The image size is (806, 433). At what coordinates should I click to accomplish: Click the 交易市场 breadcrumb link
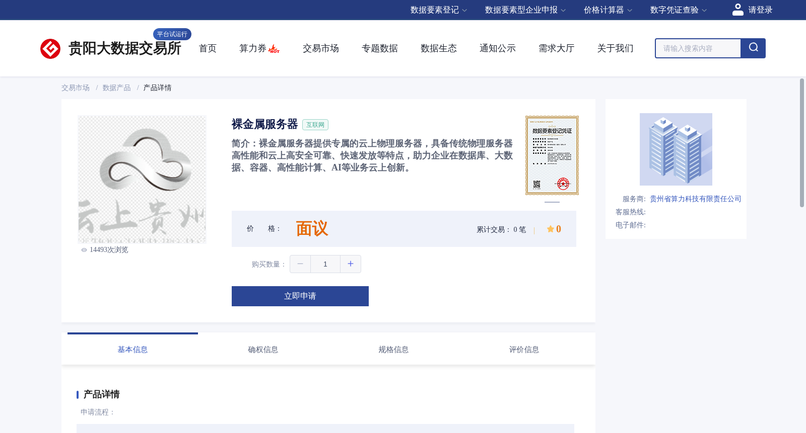click(76, 88)
